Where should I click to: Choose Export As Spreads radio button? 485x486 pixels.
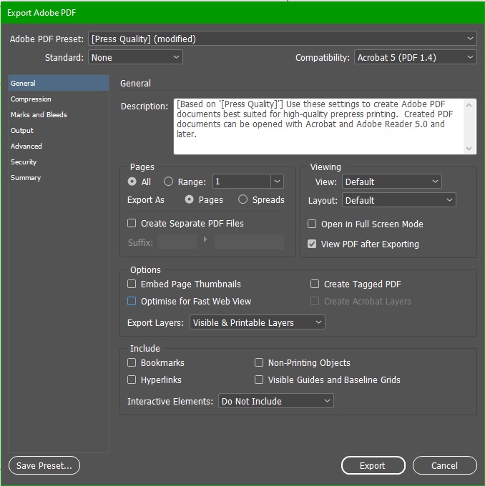coord(242,199)
